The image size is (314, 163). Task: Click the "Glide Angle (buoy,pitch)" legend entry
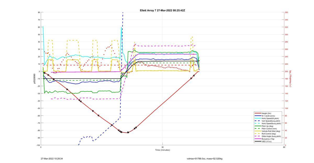pyautogui.click(x=268, y=136)
